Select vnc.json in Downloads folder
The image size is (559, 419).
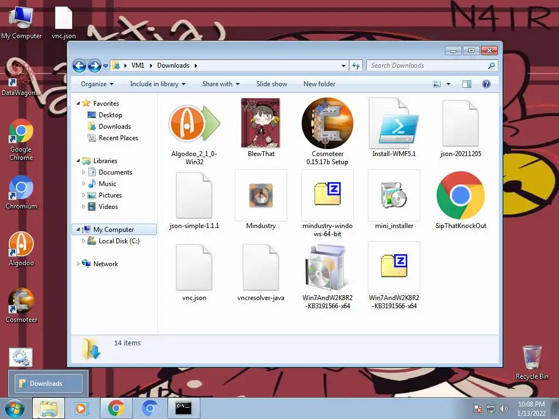click(x=194, y=272)
